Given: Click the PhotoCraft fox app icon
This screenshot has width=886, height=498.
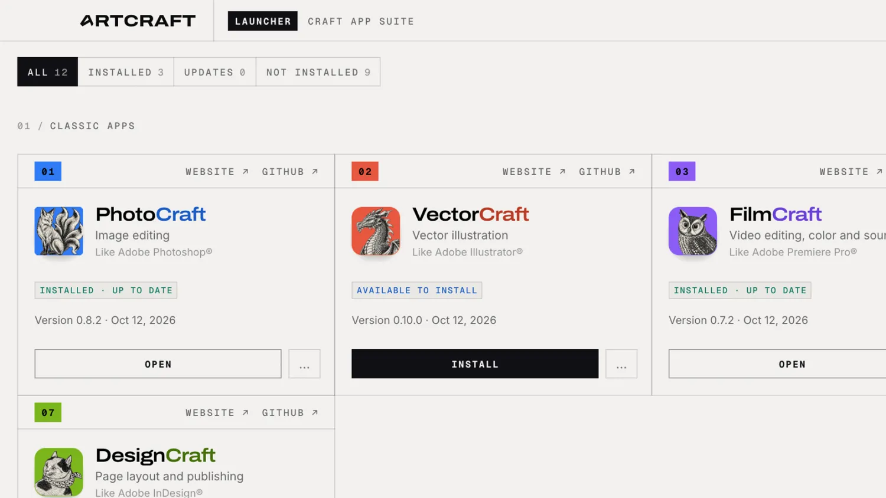Looking at the screenshot, I should coord(58,231).
